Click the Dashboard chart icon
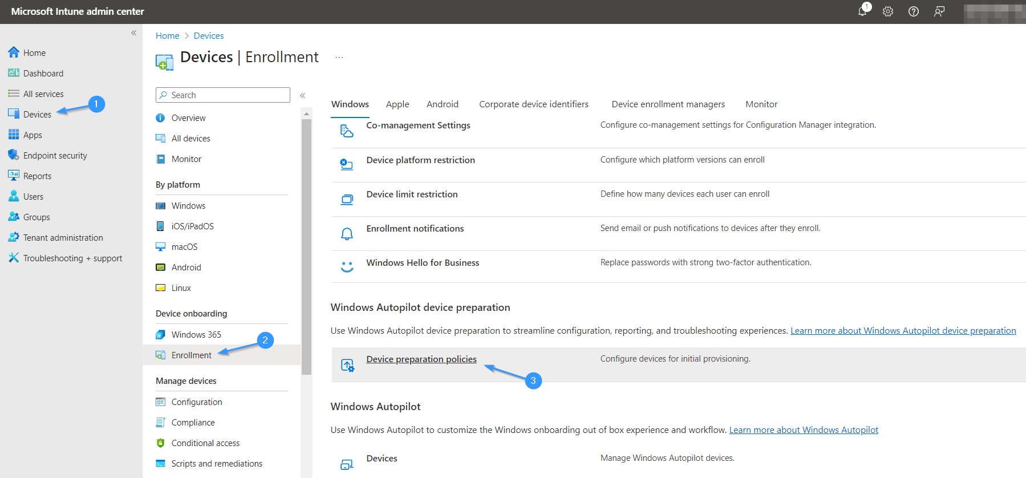Image resolution: width=1026 pixels, height=478 pixels. (x=14, y=73)
